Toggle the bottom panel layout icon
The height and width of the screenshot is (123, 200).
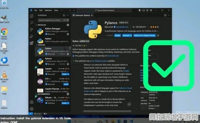pos(144,10)
